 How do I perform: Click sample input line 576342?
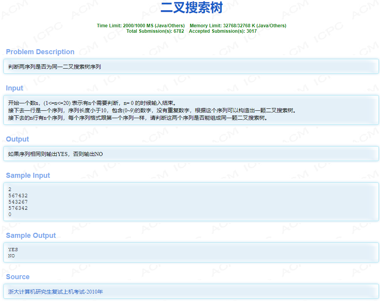click(x=18, y=208)
